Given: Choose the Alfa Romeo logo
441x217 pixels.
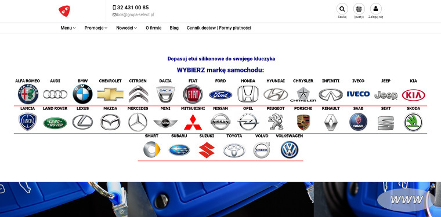Looking at the screenshot, I should pyautogui.click(x=28, y=94).
